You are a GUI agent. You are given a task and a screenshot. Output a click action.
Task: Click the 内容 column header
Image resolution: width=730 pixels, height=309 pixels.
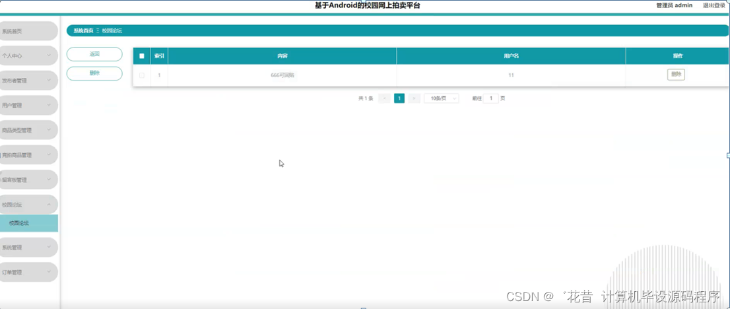[282, 56]
